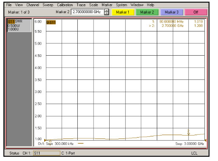The height and width of the screenshot is (161, 218).
Task: Open the Calibration menu
Action: [65, 5]
